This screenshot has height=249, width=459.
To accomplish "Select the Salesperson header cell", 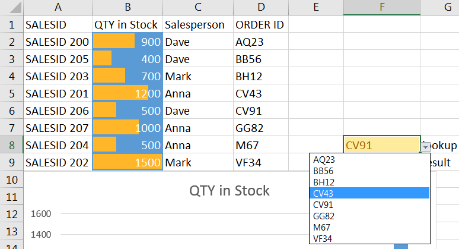I will tap(198, 25).
